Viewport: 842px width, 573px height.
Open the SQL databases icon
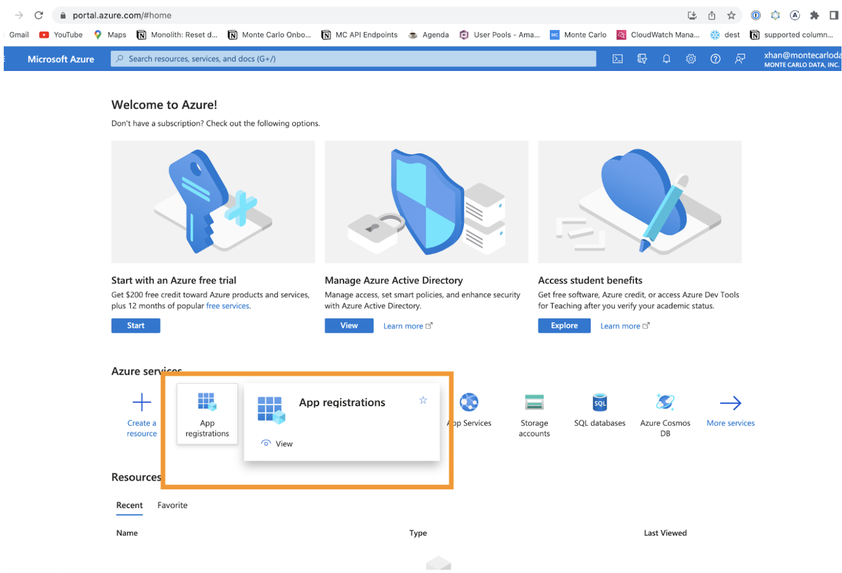click(x=600, y=402)
